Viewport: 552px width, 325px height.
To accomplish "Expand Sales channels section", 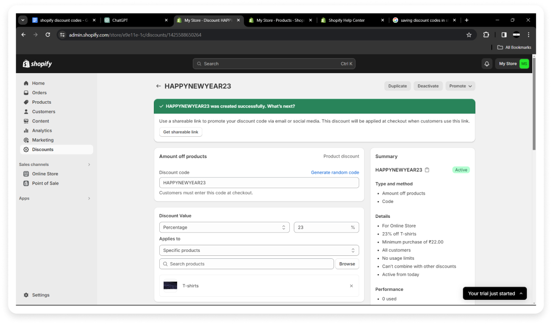I will (x=89, y=164).
